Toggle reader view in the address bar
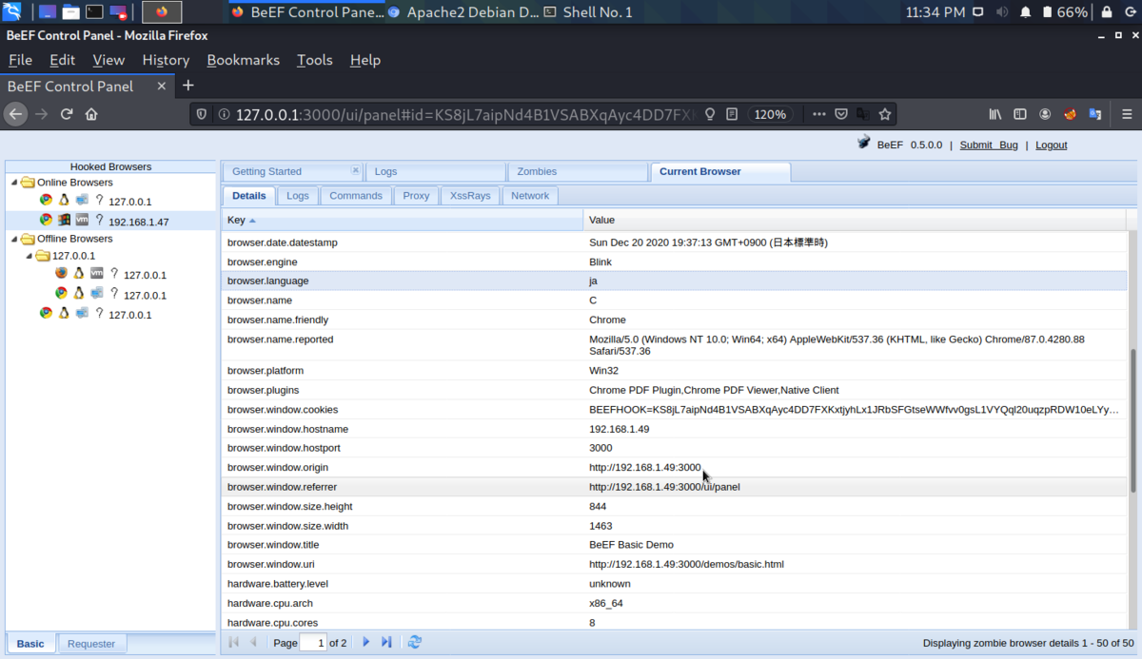Screen dimensions: 1142x659 coord(732,114)
